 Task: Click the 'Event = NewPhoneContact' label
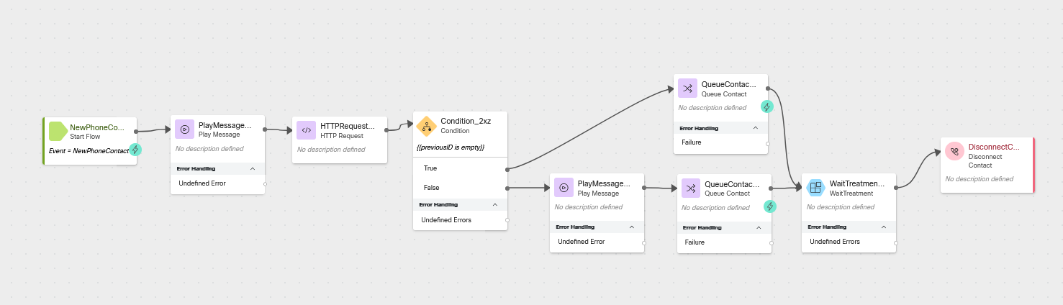[x=88, y=151]
